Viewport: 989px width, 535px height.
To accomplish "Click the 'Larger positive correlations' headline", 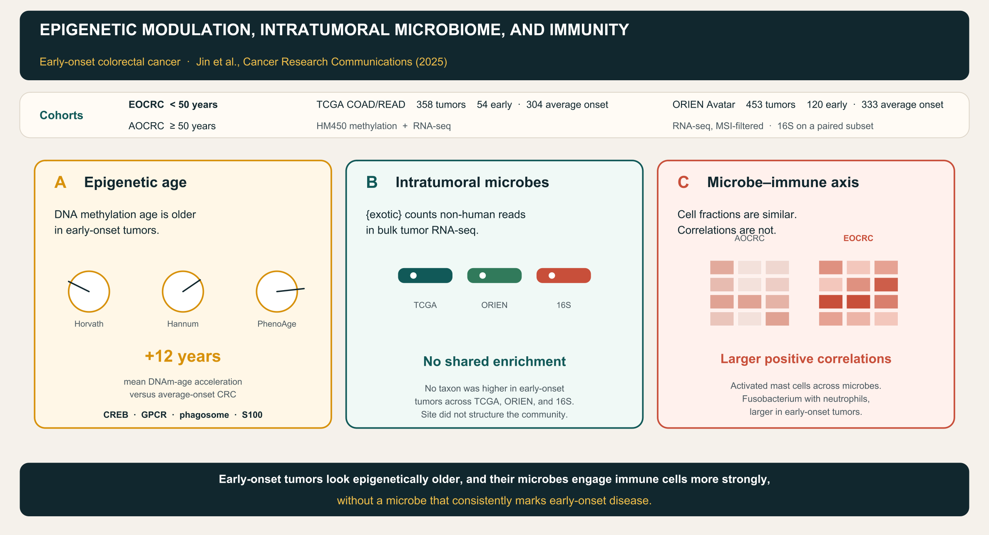I will click(x=806, y=359).
